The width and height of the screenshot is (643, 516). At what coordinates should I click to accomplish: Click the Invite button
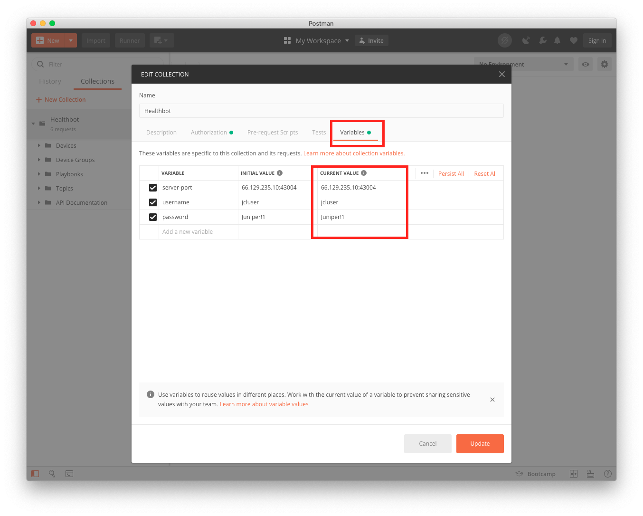(372, 40)
